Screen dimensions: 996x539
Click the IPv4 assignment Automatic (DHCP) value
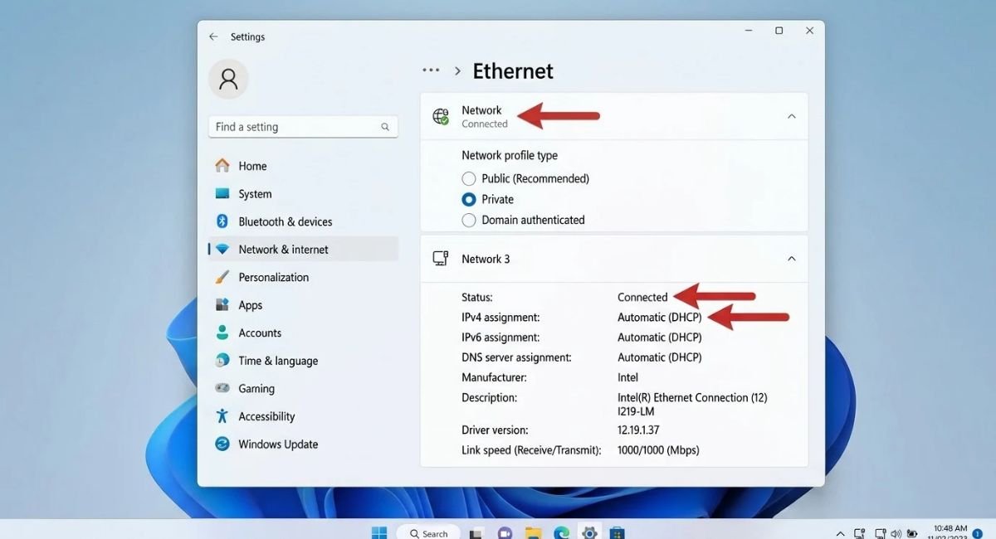pos(660,318)
